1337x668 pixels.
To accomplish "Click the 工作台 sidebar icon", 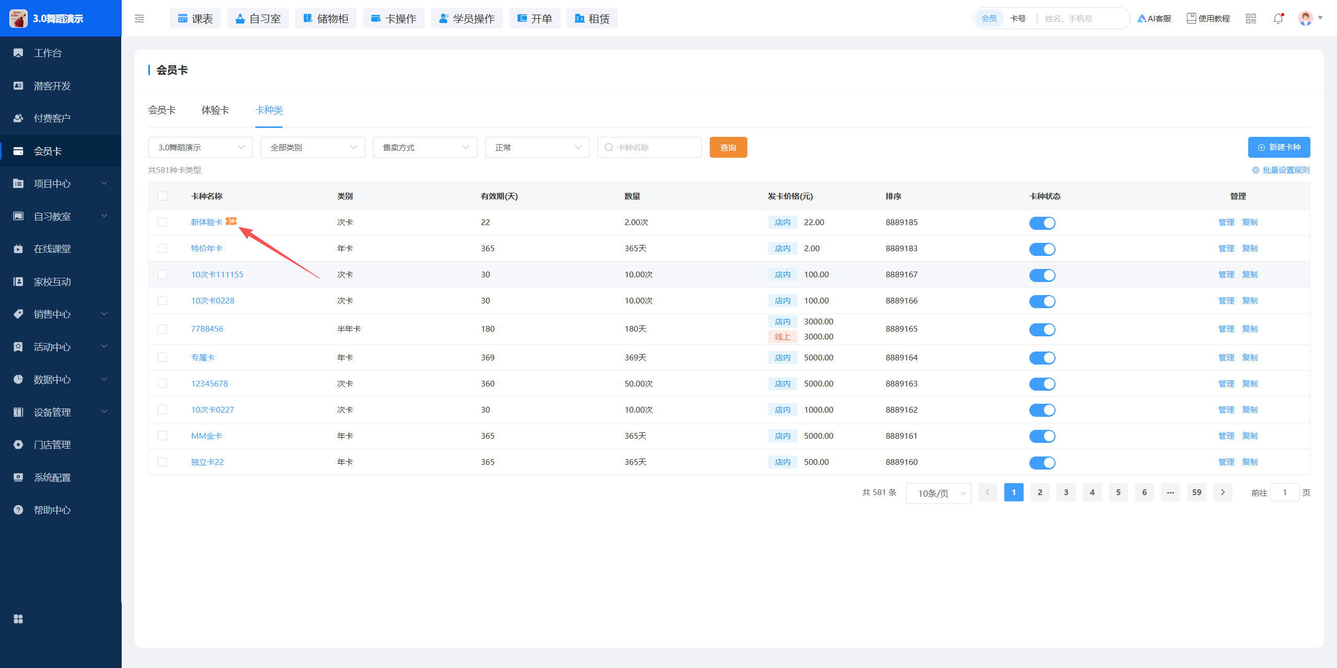I will coord(18,53).
